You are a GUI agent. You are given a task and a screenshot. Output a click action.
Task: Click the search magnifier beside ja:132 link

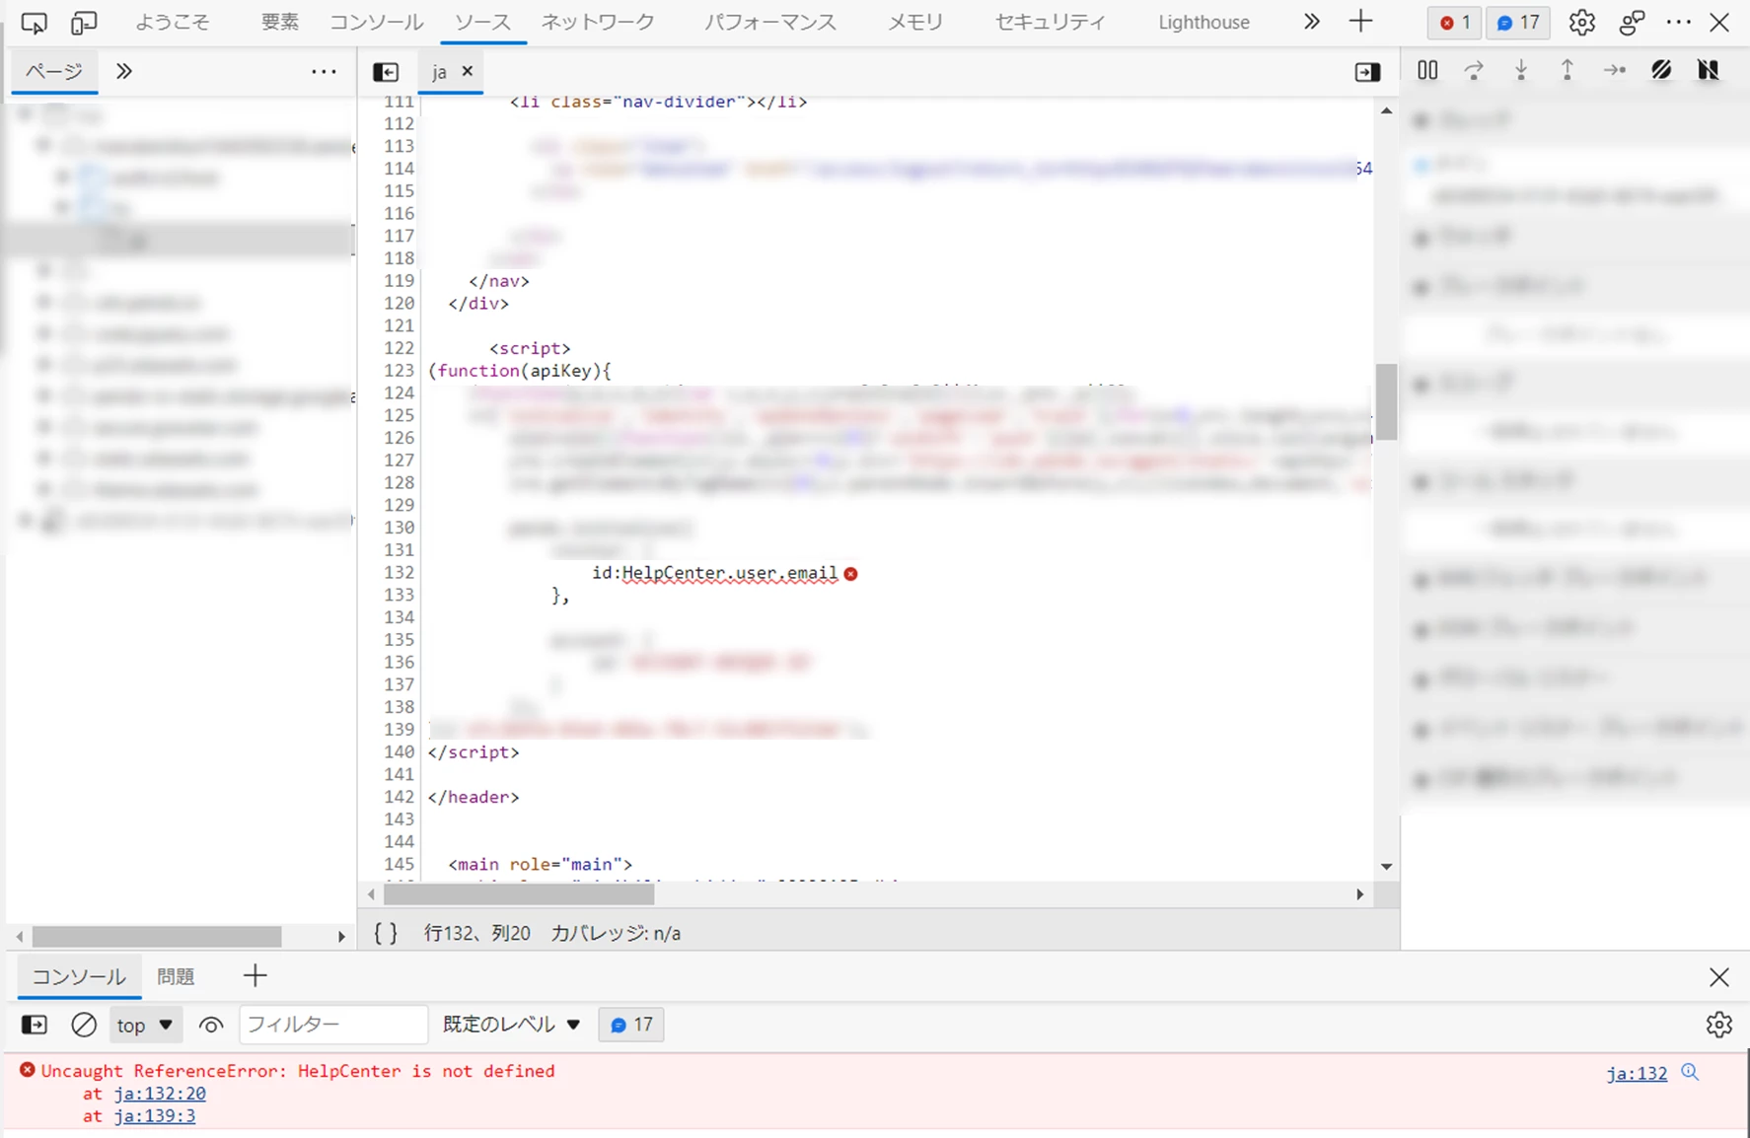[x=1690, y=1072]
